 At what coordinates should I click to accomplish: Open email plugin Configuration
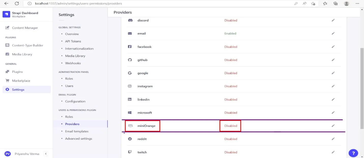(x=75, y=101)
